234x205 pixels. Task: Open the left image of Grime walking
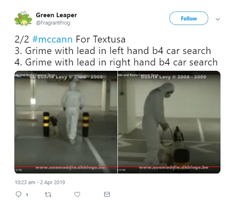(66, 122)
